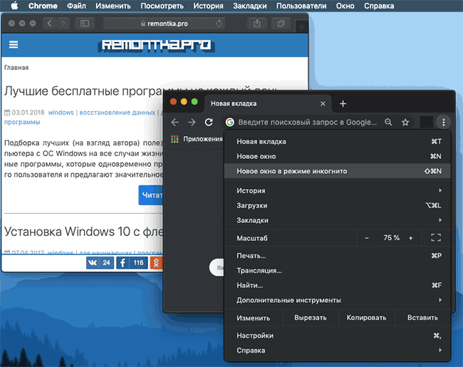Click Chrome profile avatar button
Screen dimensions: 463x367
click(426, 122)
